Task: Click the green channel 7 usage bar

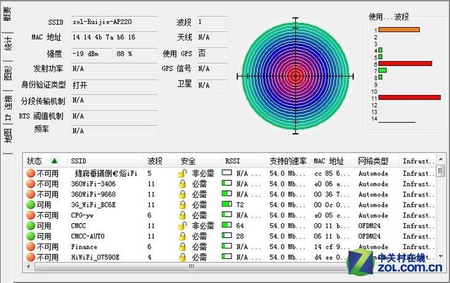Action: tap(382, 70)
